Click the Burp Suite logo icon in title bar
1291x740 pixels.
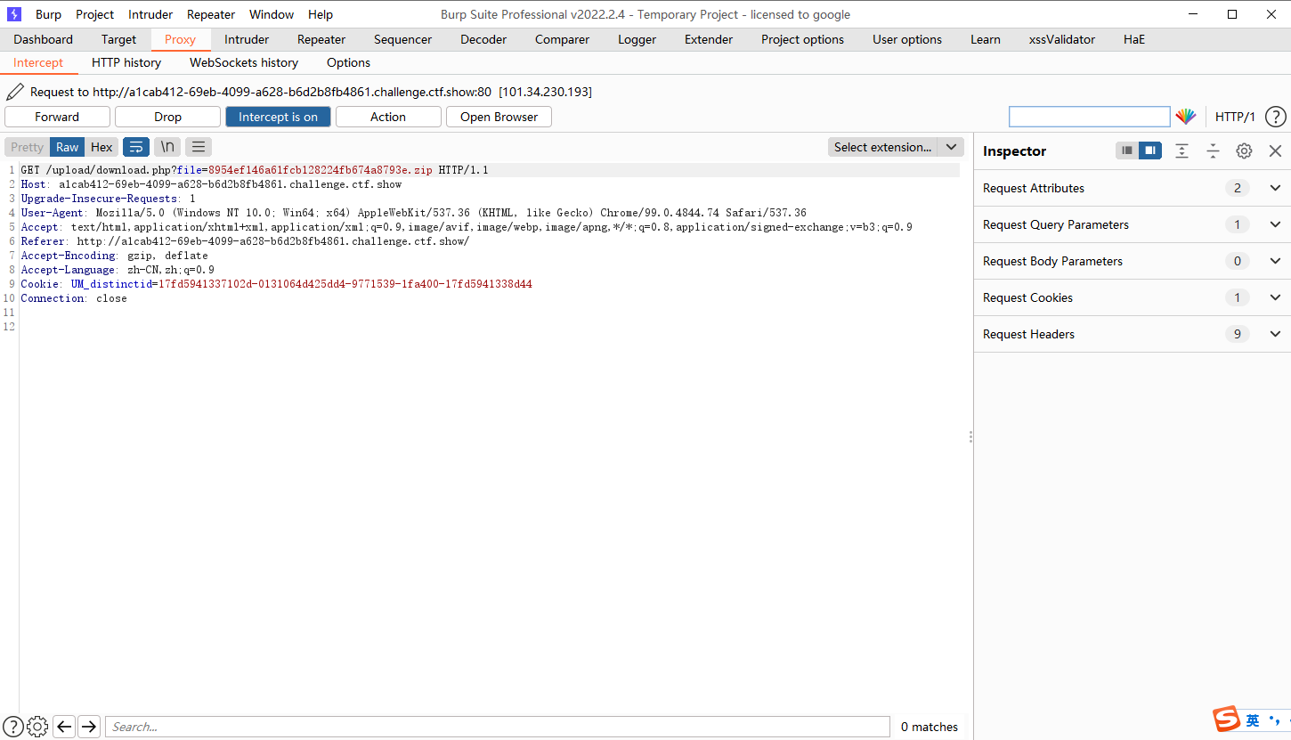[x=14, y=14]
